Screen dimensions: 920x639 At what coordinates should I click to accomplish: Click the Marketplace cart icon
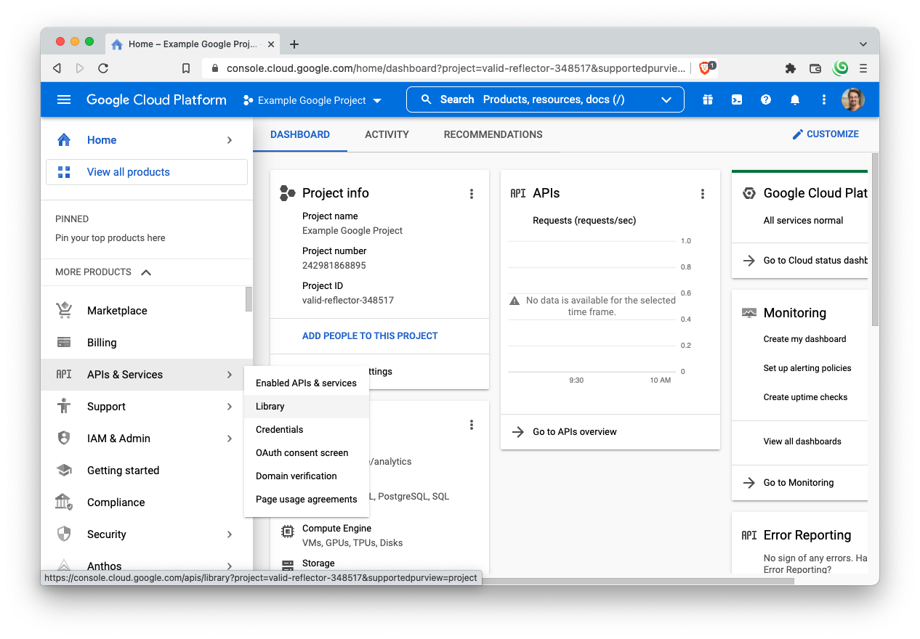click(x=64, y=310)
